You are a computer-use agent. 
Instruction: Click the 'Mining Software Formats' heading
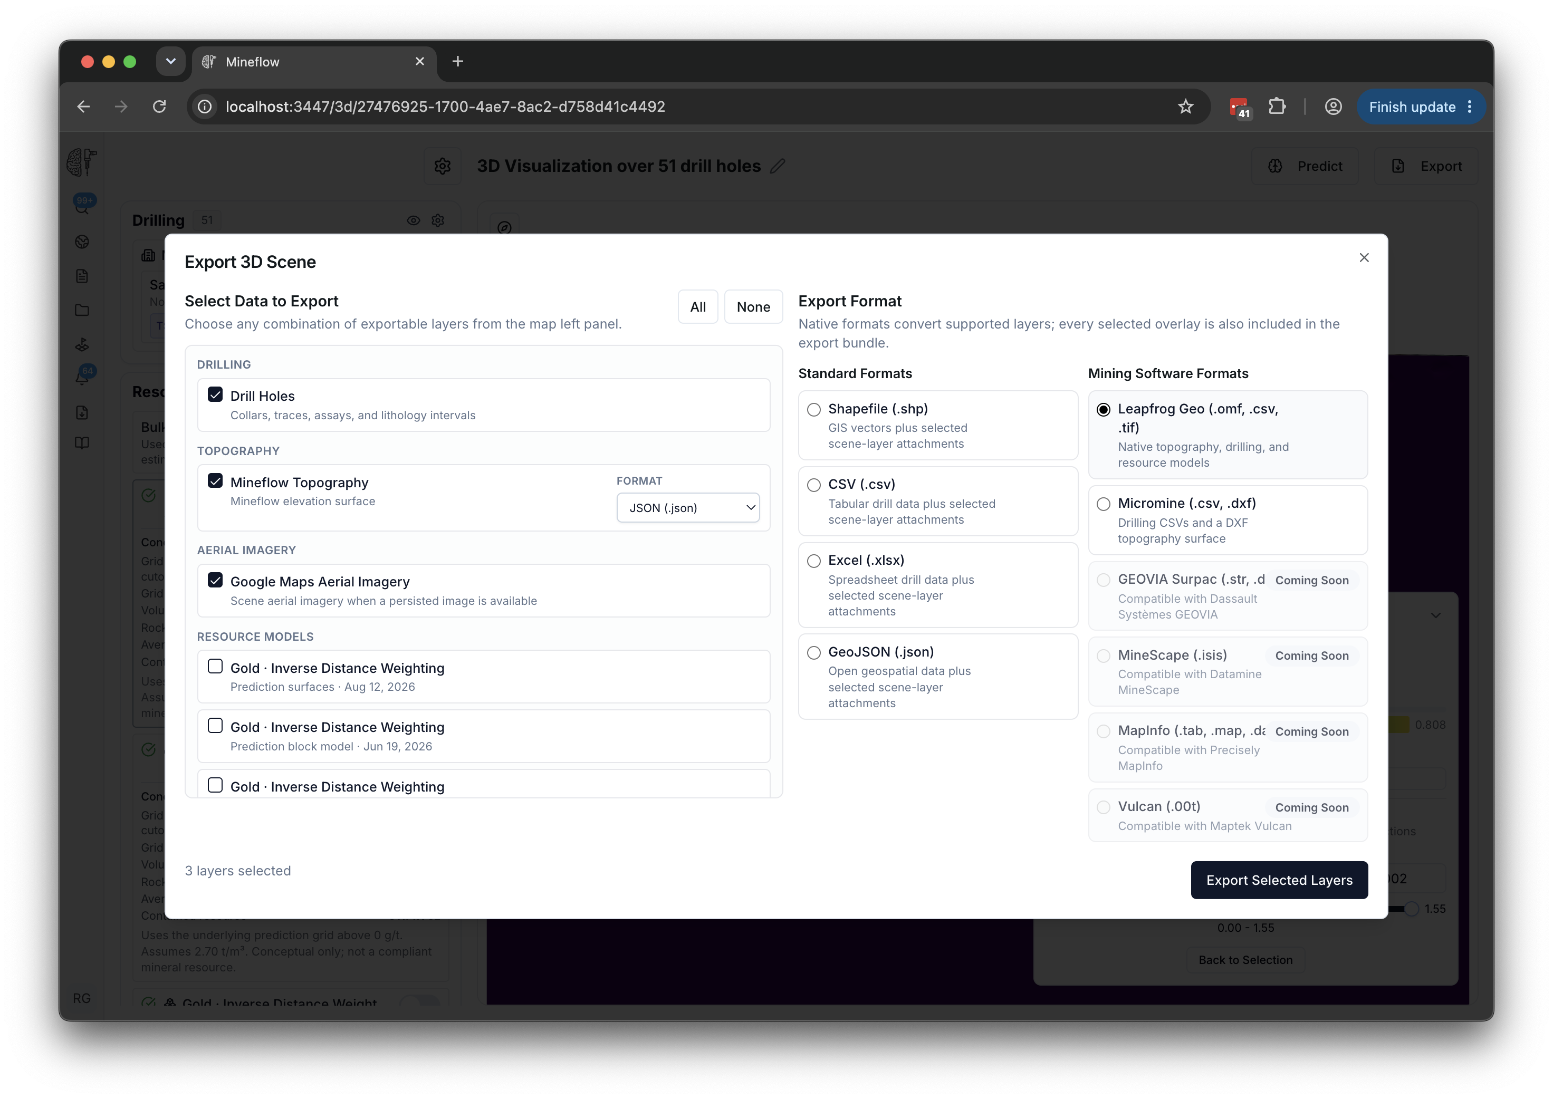click(1168, 373)
